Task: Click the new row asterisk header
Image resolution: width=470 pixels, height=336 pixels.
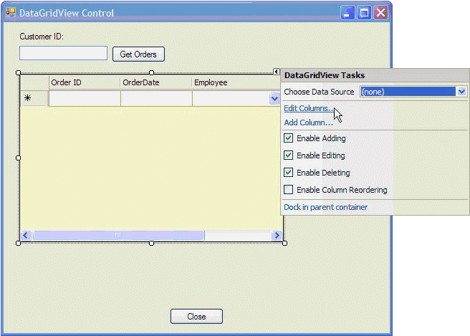Action: pos(28,98)
